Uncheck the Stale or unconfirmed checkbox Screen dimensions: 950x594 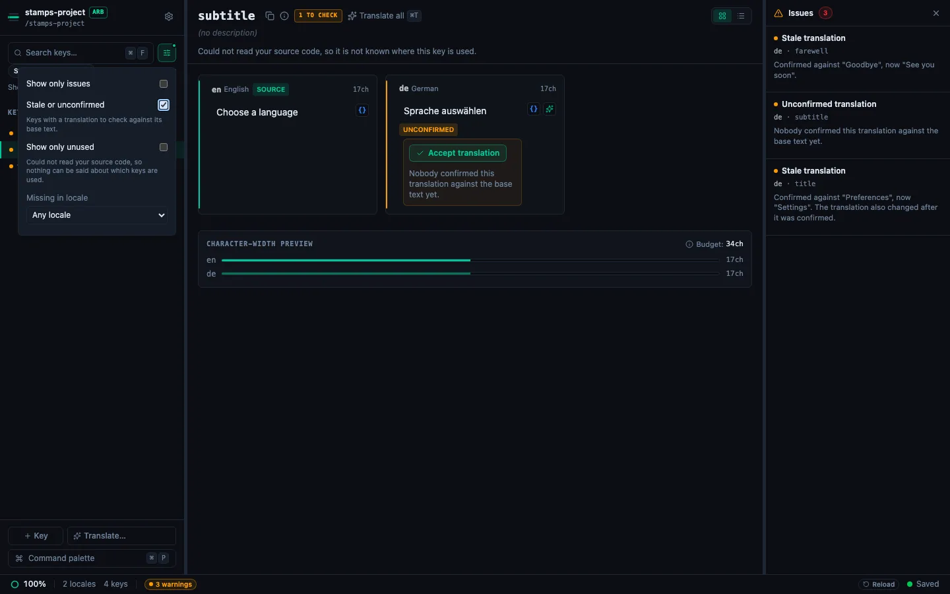pyautogui.click(x=164, y=105)
